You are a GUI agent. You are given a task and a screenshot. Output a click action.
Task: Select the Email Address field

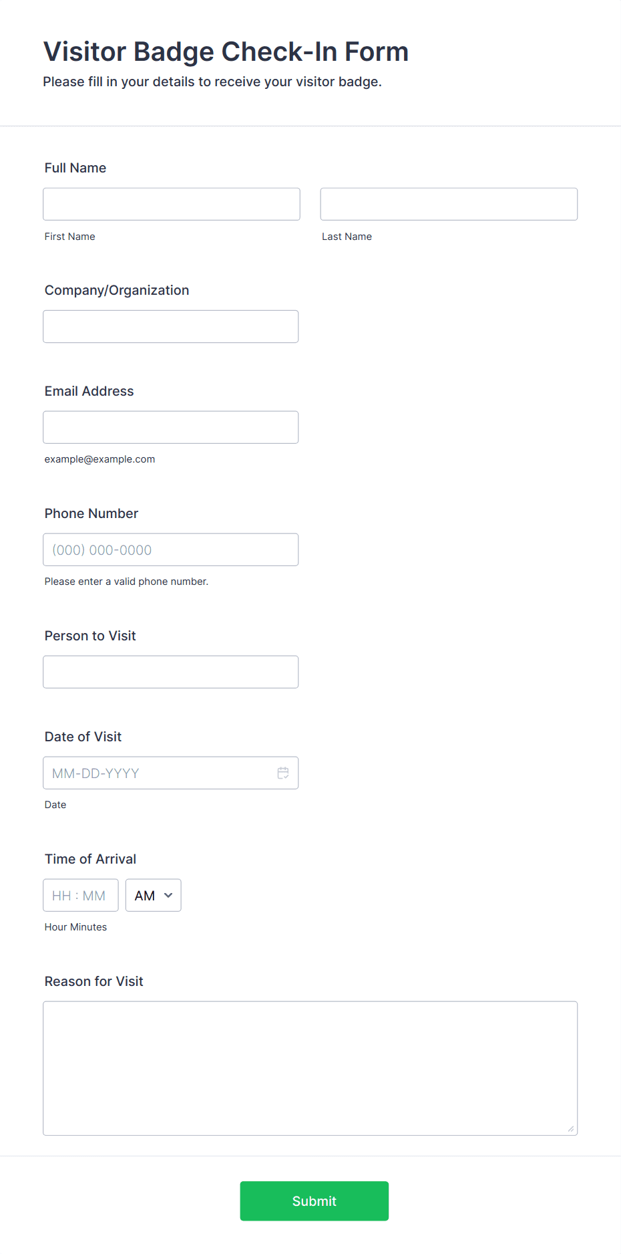(171, 427)
